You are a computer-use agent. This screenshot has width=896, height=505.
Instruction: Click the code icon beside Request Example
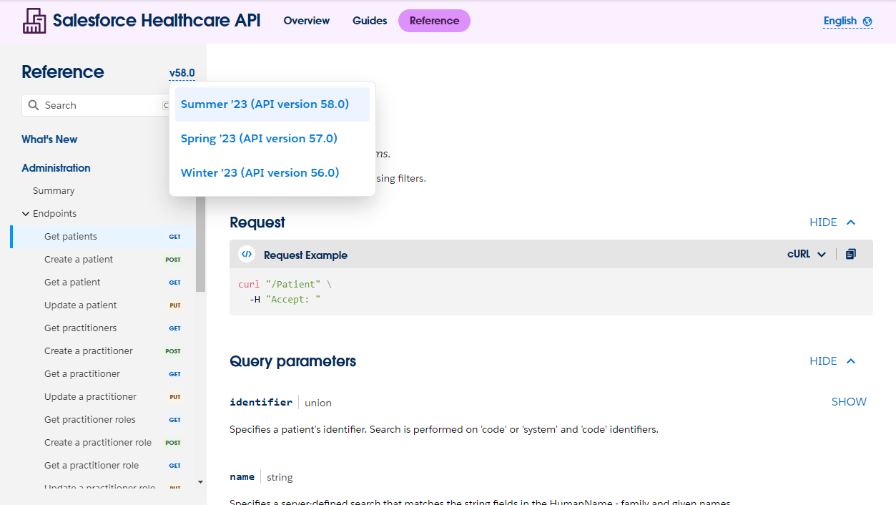click(247, 255)
